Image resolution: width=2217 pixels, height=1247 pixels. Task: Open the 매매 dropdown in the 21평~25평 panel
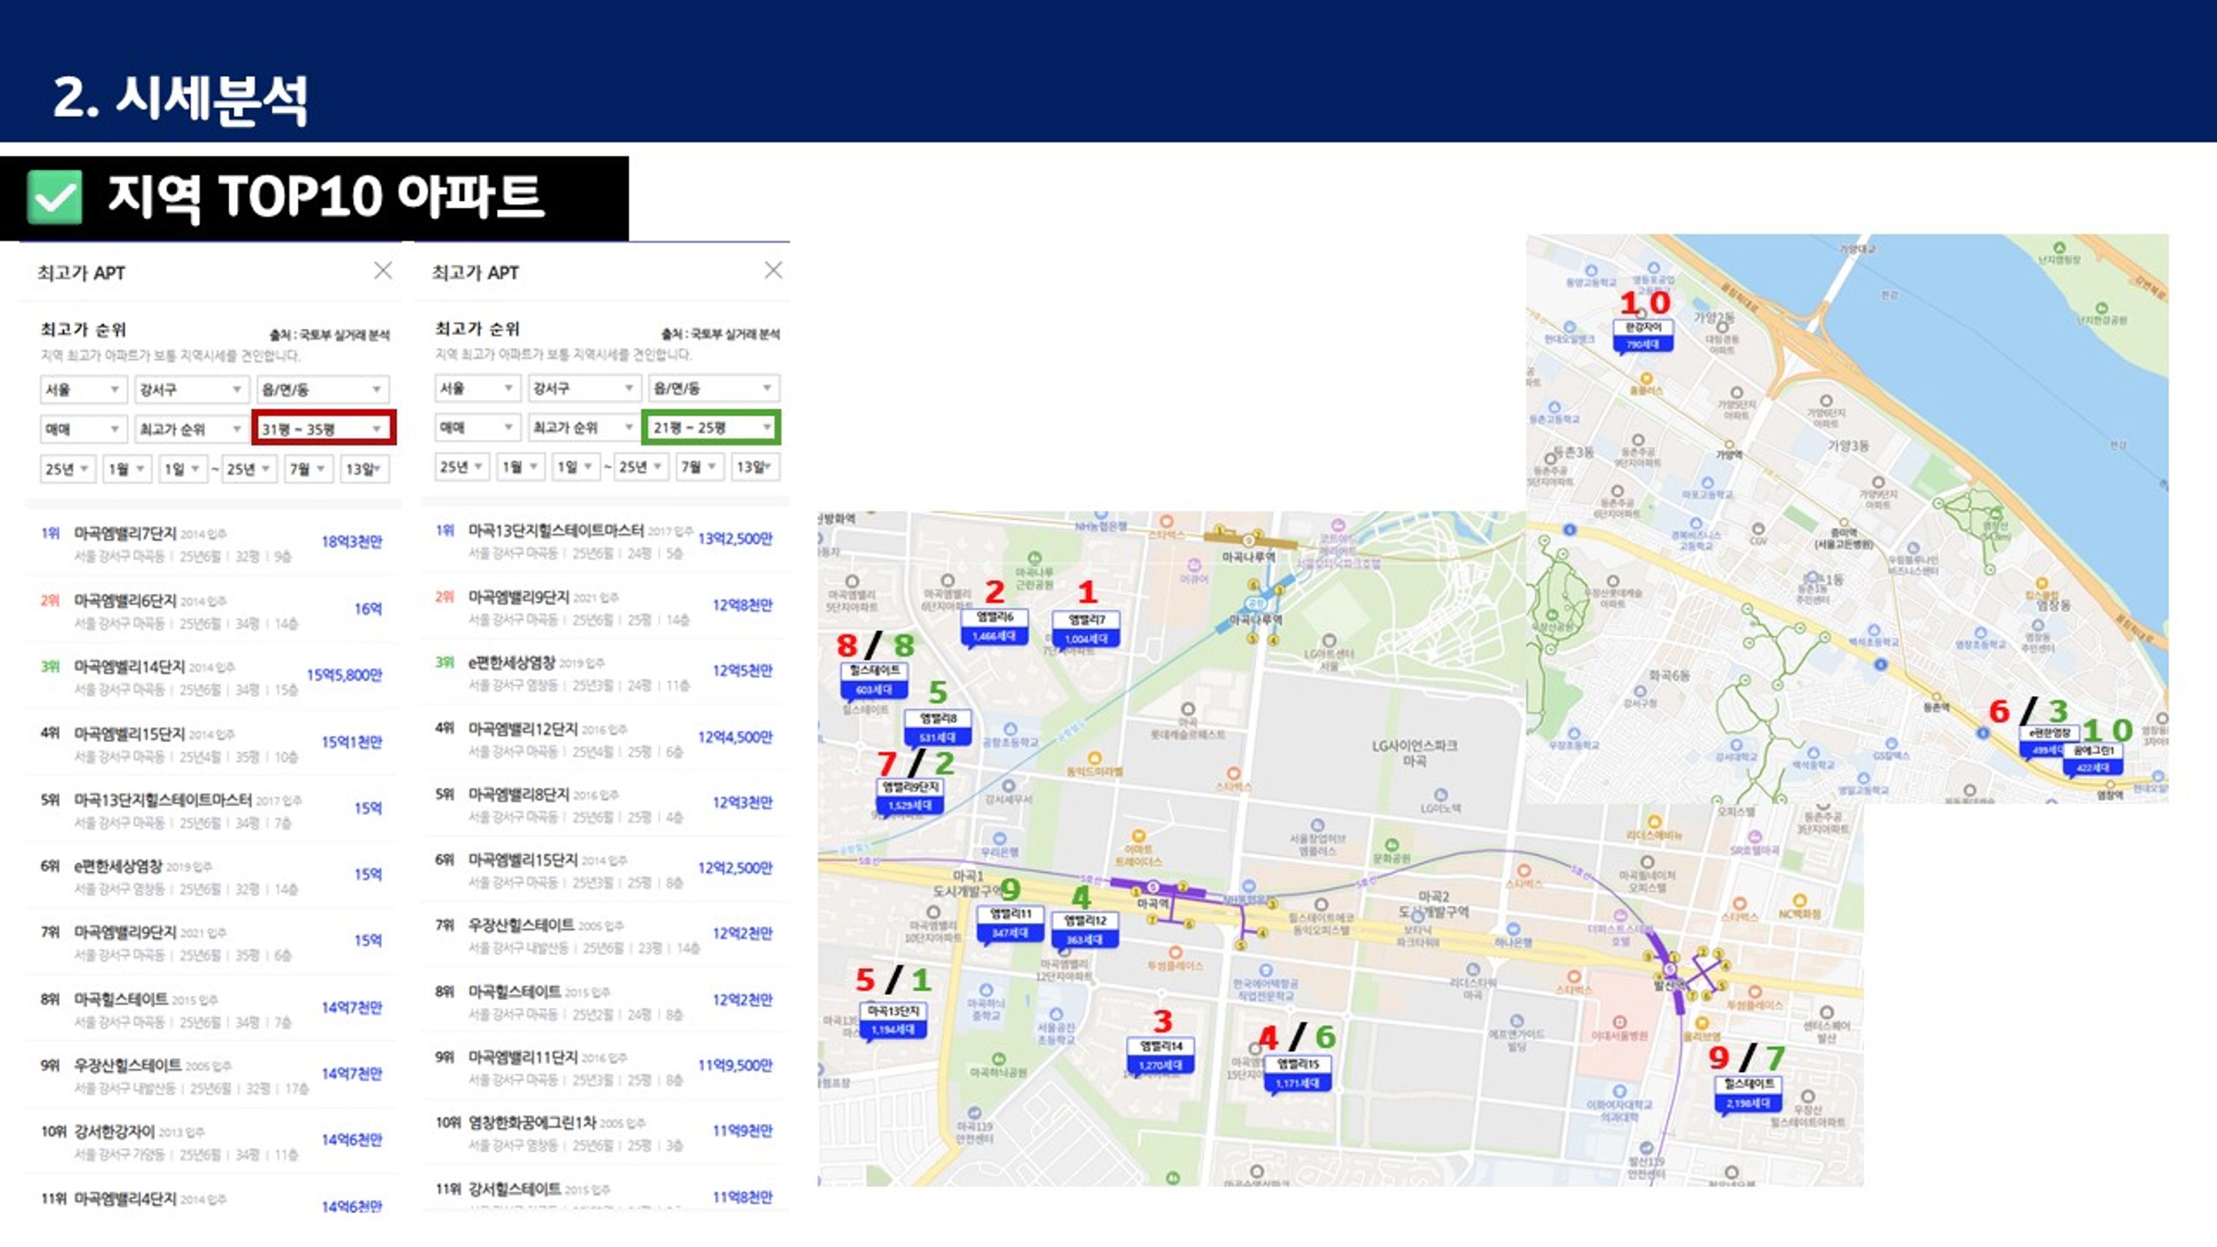pyautogui.click(x=477, y=427)
